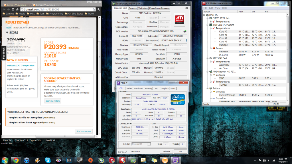This screenshot has height=164, width=292.
Task: Click the Intel Core i7 logo in CPU-Z
Action: tap(178, 99)
